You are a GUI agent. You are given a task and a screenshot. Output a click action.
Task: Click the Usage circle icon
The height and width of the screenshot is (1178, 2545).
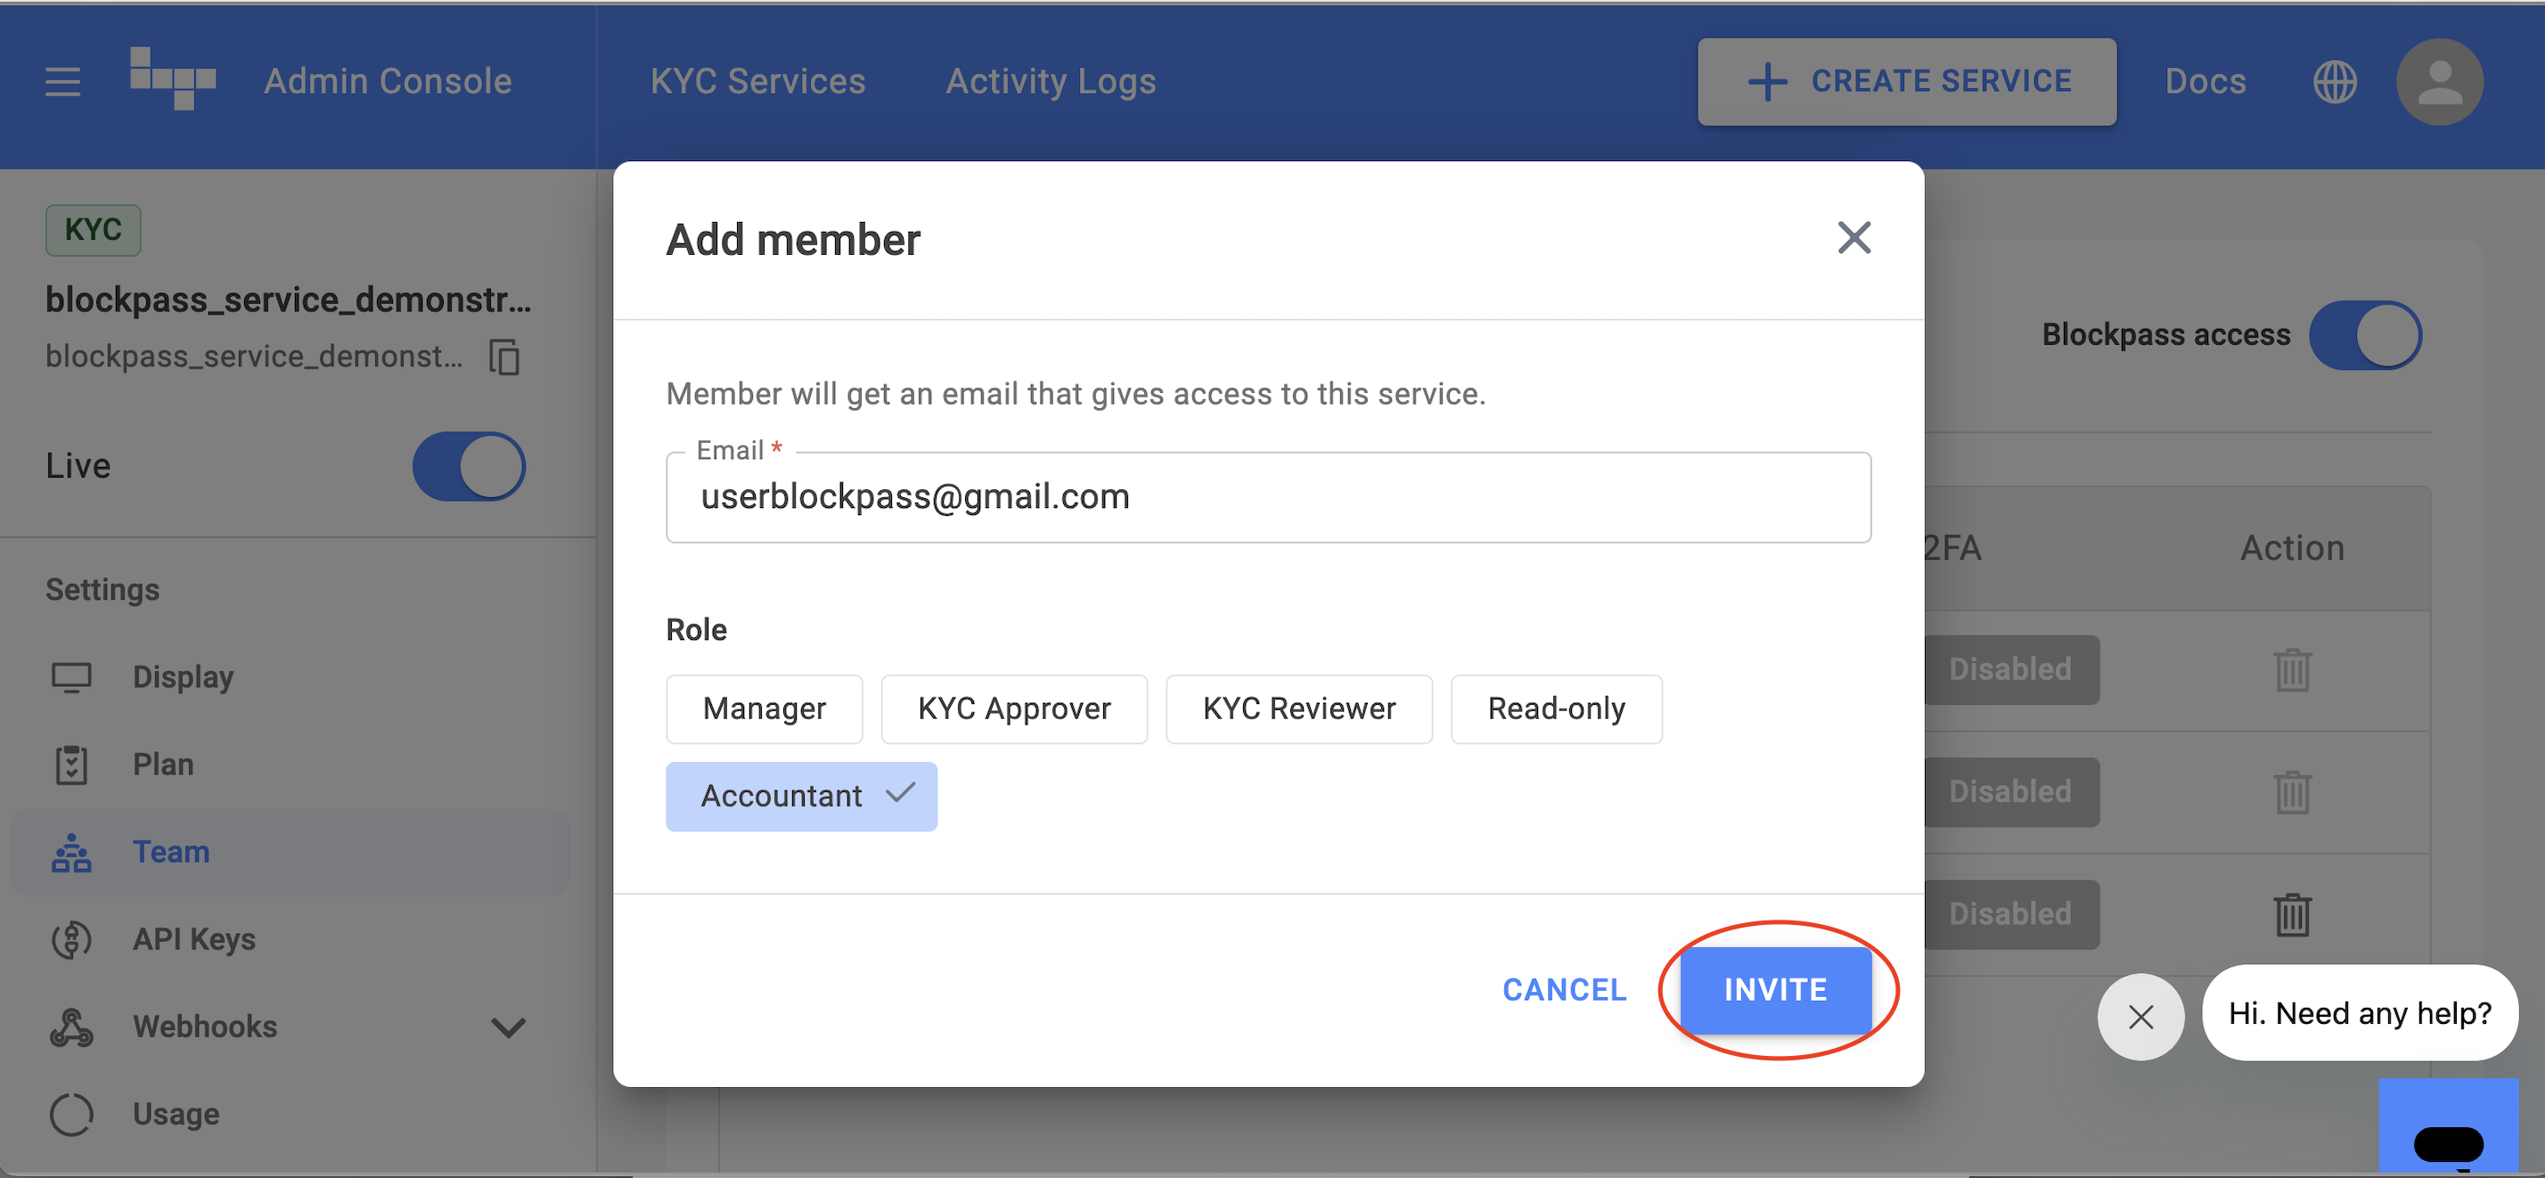[71, 1114]
